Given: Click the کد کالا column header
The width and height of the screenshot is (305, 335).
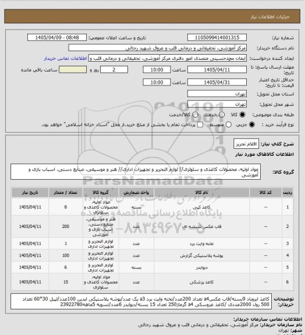Looking at the screenshot, I should (x=265, y=193).
